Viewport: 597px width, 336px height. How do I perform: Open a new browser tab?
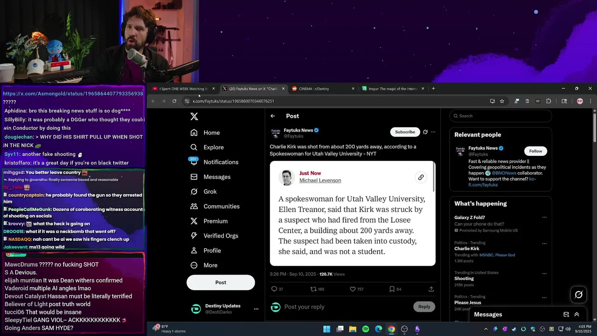click(x=433, y=89)
